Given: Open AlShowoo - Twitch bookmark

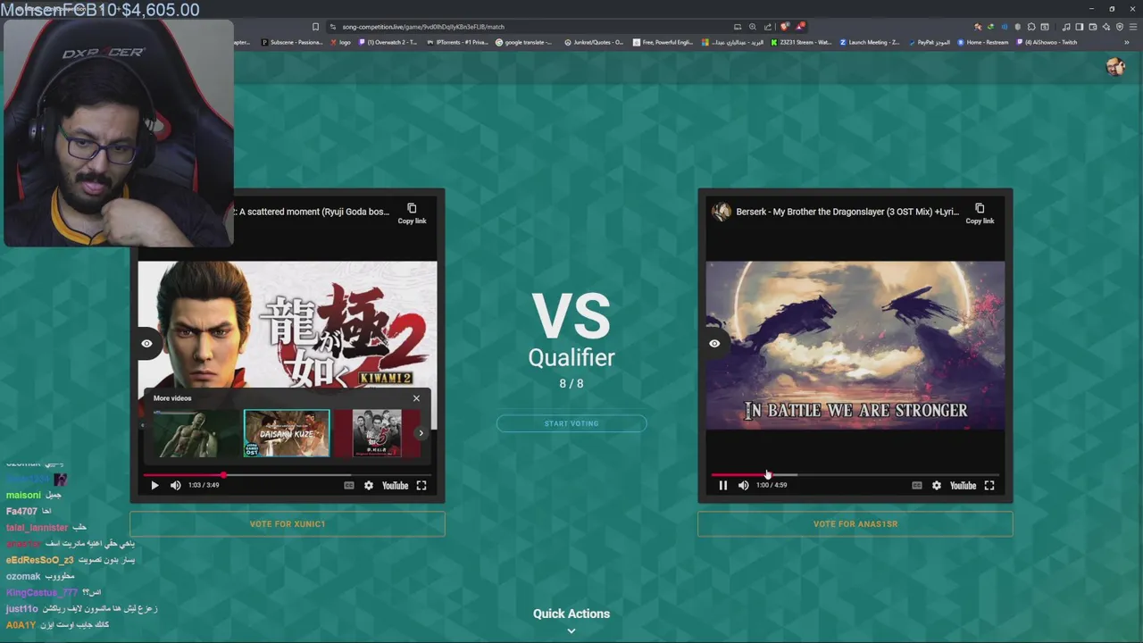Looking at the screenshot, I should 1047,42.
